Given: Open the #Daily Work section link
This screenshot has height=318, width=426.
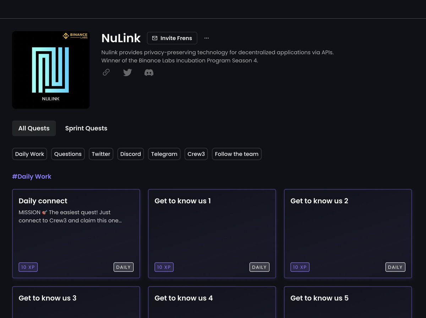Looking at the screenshot, I should [32, 176].
